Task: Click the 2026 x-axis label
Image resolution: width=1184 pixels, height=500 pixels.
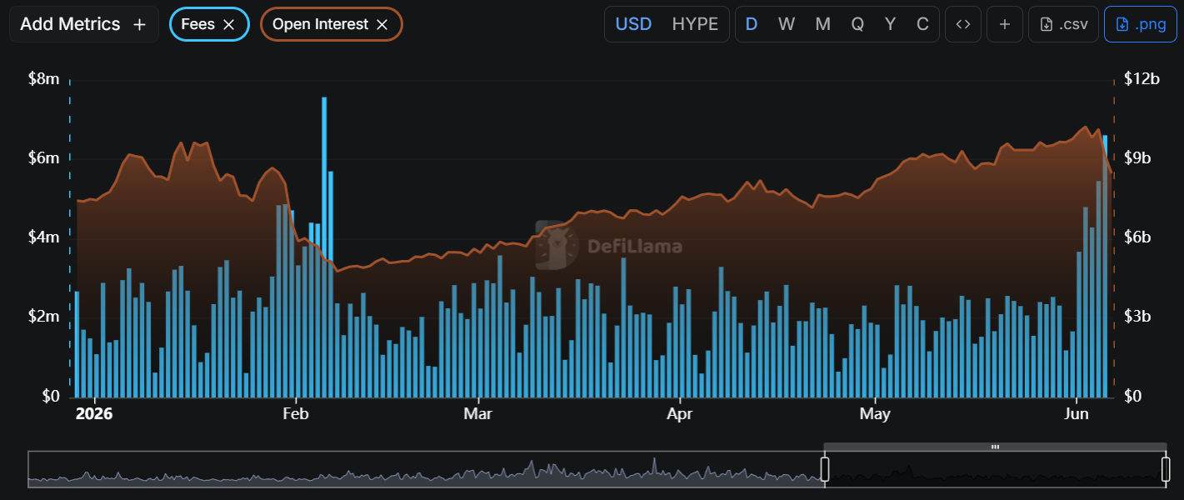Action: (x=93, y=414)
